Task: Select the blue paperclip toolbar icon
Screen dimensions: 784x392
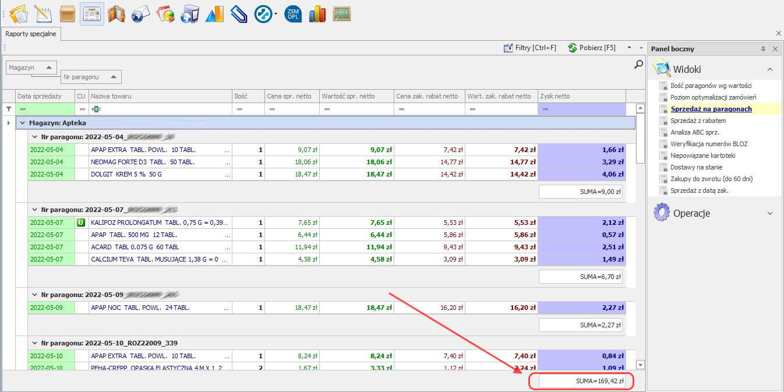Action: pos(239,13)
